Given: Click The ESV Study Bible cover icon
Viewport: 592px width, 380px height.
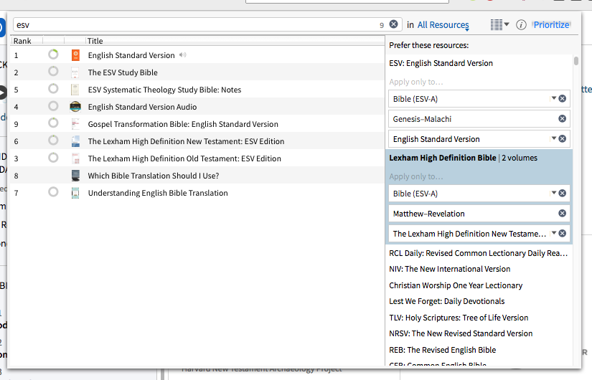Looking at the screenshot, I should click(75, 72).
